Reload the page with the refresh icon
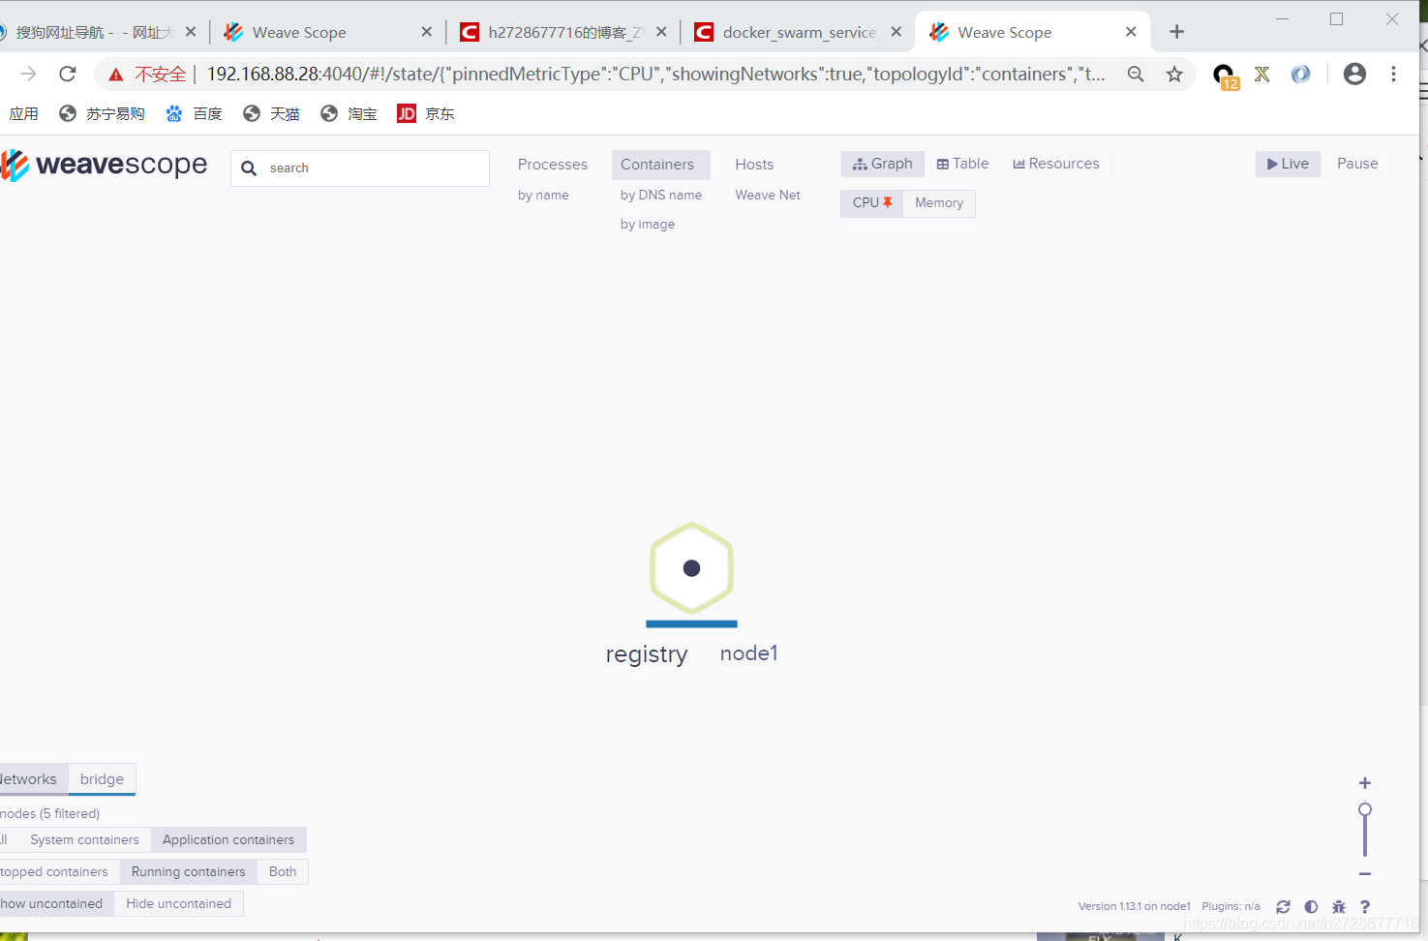Image resolution: width=1428 pixels, height=941 pixels. 67,74
